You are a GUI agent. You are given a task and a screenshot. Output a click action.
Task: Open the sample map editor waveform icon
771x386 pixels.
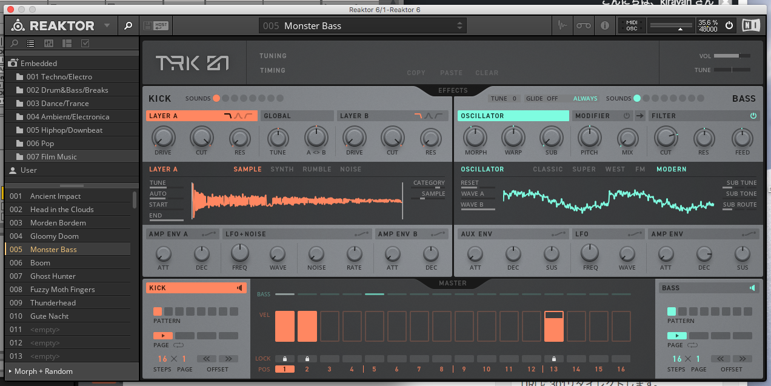coord(563,25)
